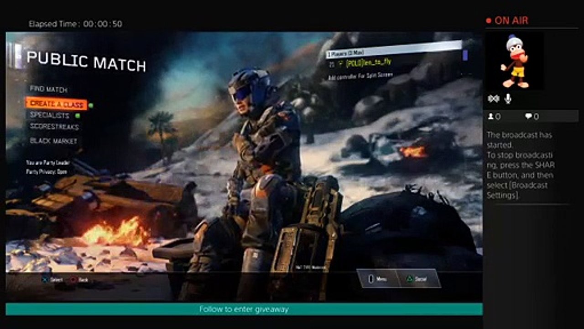584x329 pixels.
Task: Click the Party Privacy: Open text
Action: point(47,171)
